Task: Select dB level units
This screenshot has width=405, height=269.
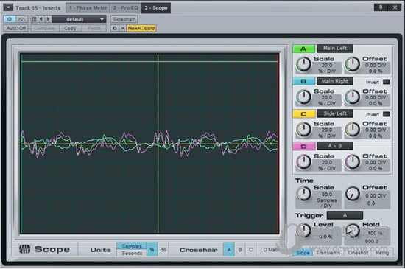Action: click(163, 250)
